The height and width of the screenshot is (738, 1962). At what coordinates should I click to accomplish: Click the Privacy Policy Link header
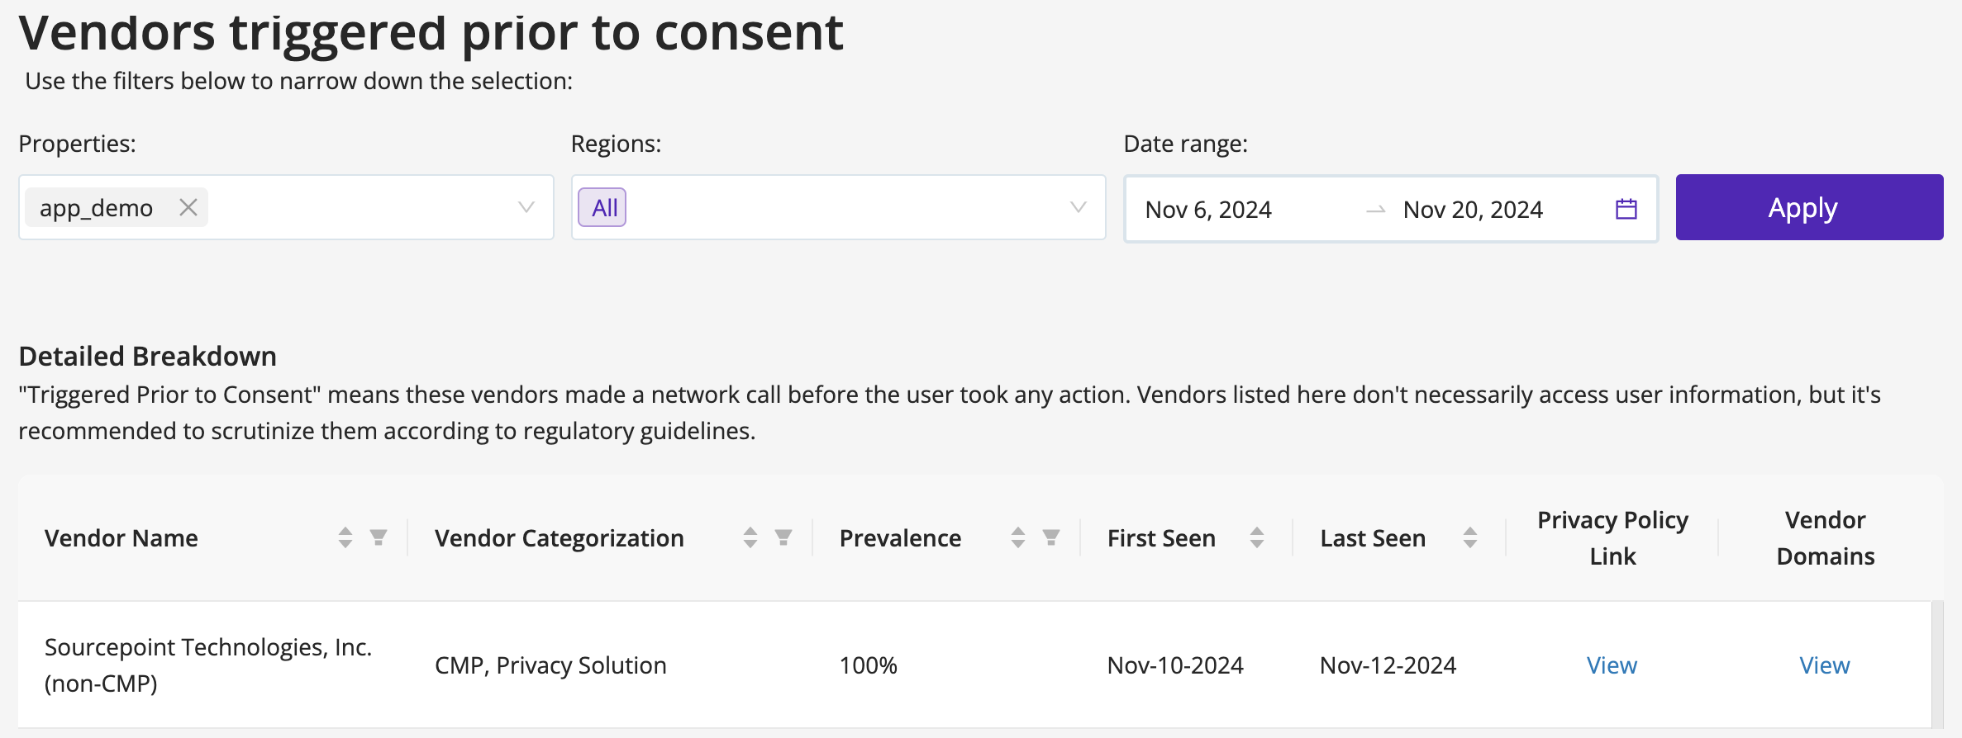pos(1612,538)
